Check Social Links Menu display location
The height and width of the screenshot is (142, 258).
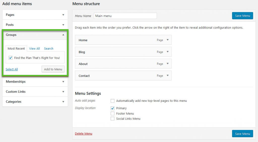point(113,119)
